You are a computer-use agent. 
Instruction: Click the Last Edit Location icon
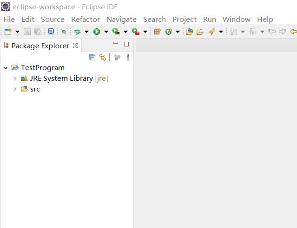coord(272,32)
